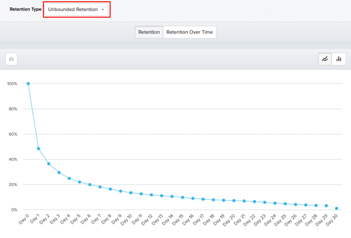Click the dropdown caret beside Unbounded Retention
The image size is (351, 238).
[103, 10]
